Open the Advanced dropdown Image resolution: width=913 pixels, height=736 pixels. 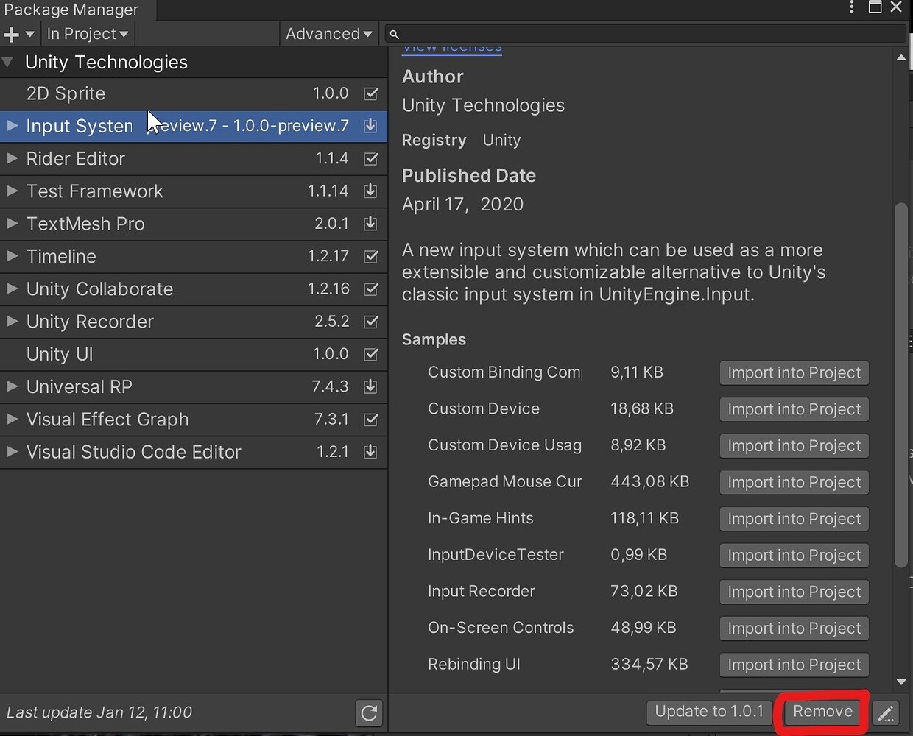328,33
